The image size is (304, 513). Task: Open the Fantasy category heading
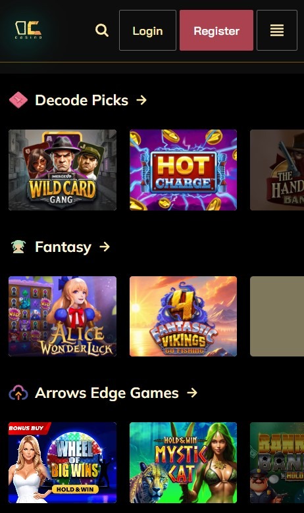coord(63,247)
